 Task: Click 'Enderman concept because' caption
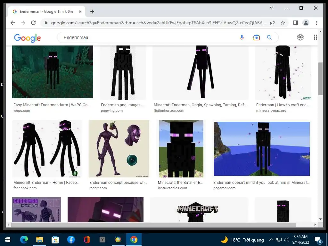118,182
